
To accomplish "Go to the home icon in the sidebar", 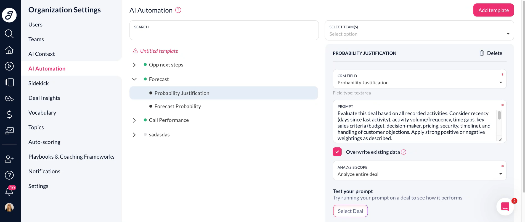I will click(x=9, y=50).
